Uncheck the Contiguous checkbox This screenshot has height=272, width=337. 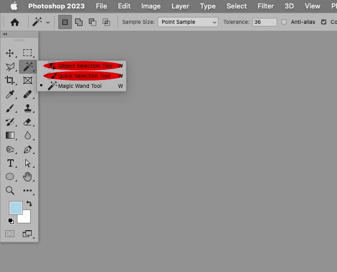point(324,22)
